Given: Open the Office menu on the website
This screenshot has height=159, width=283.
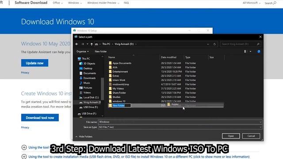Looking at the screenshot, I should click(57, 3).
